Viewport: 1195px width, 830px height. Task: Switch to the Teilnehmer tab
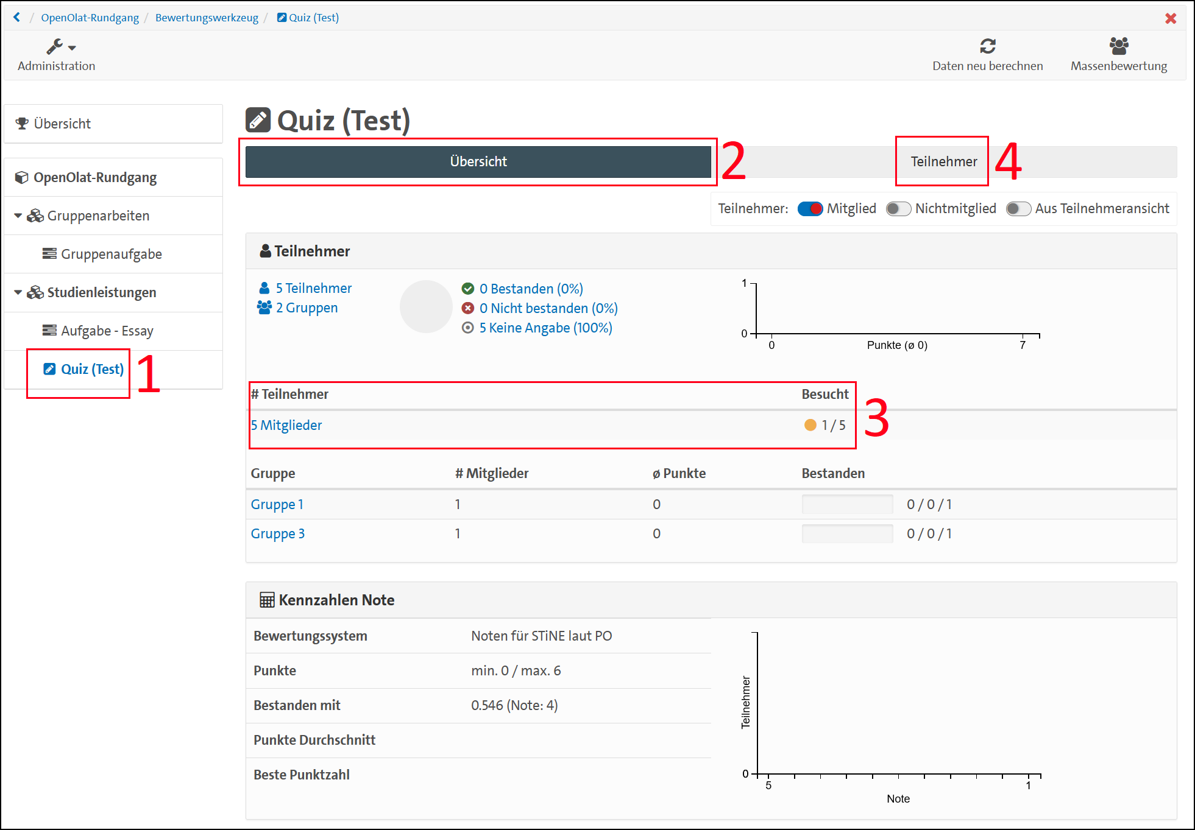943,161
